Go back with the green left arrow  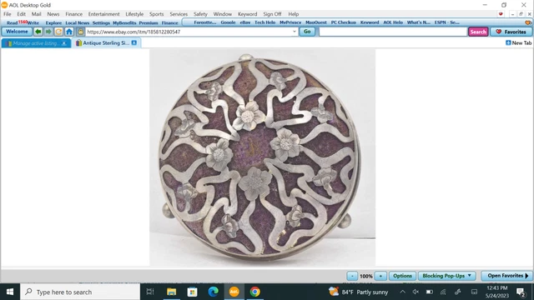click(x=38, y=32)
